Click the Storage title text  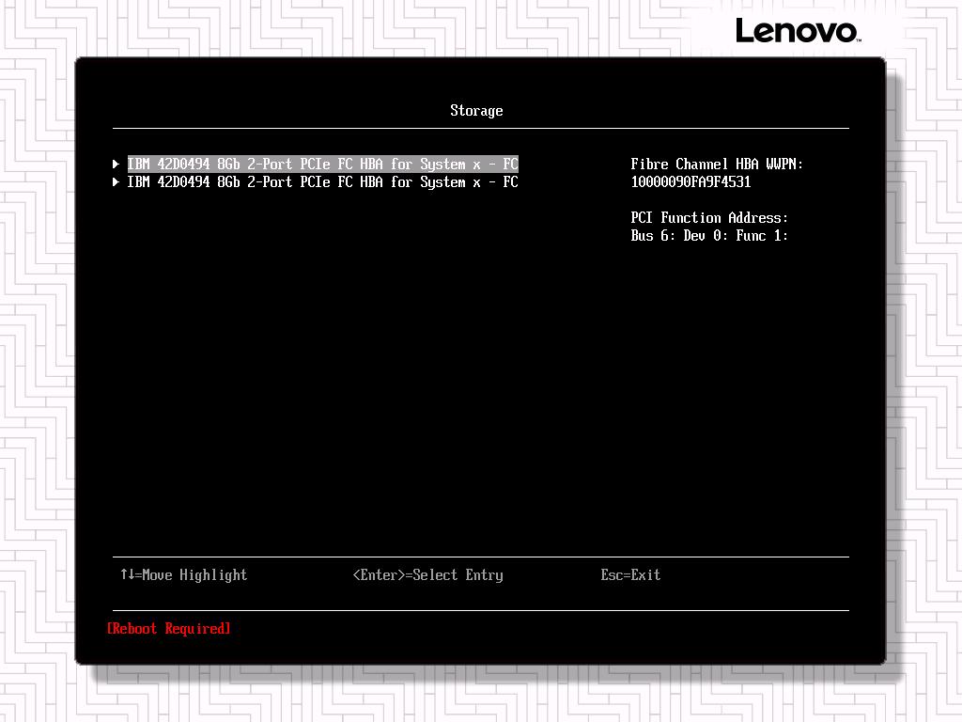pos(476,111)
